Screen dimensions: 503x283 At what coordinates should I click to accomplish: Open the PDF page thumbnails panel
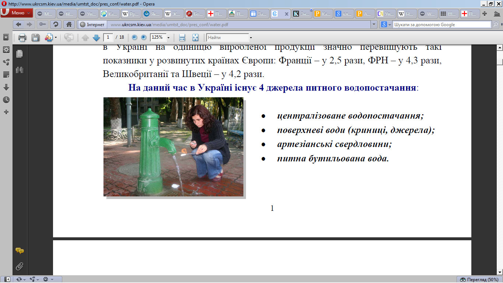pyautogui.click(x=20, y=54)
